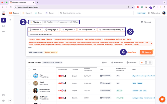Viewport: 167px width, 104px height.
Task: Open the folder icon in left sidebar
Action: click(3, 26)
